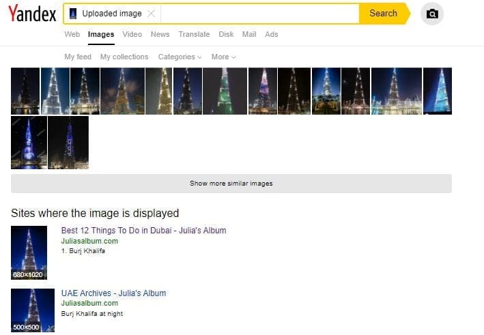Screen dimensions: 484x335
Task: Click the yellow Search button
Action: tap(383, 14)
